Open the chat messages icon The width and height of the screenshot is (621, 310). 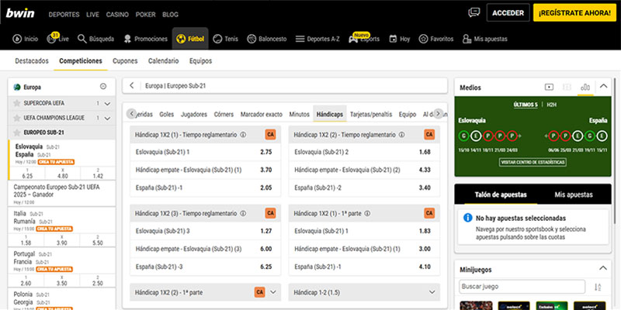point(474,12)
